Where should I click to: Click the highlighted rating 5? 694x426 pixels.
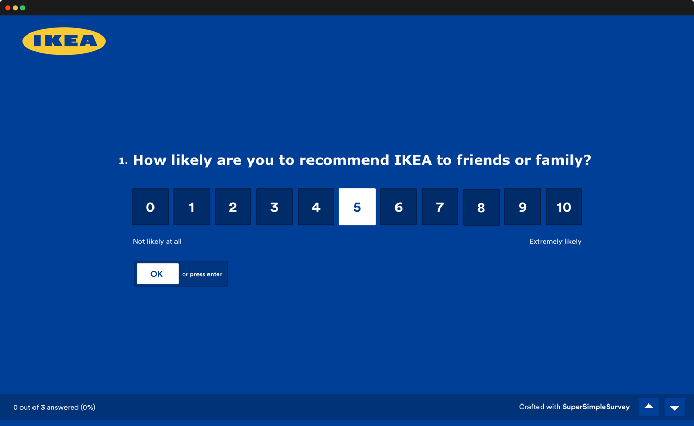coord(357,207)
